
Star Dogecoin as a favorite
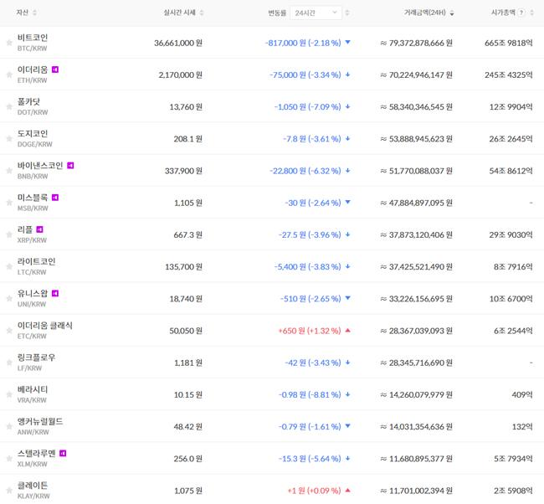pyautogui.click(x=9, y=138)
